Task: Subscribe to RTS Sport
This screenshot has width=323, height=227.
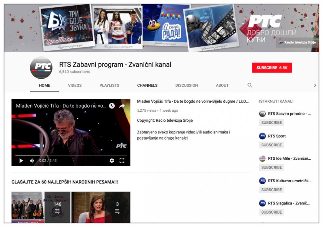Action: click(x=271, y=145)
